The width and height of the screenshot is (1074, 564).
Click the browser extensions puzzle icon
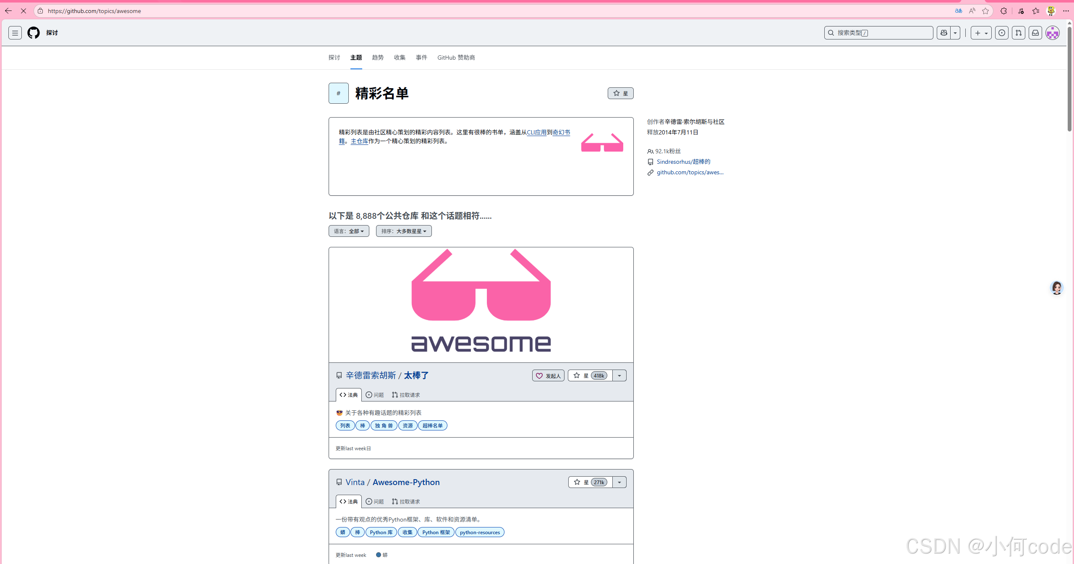[x=1003, y=11]
